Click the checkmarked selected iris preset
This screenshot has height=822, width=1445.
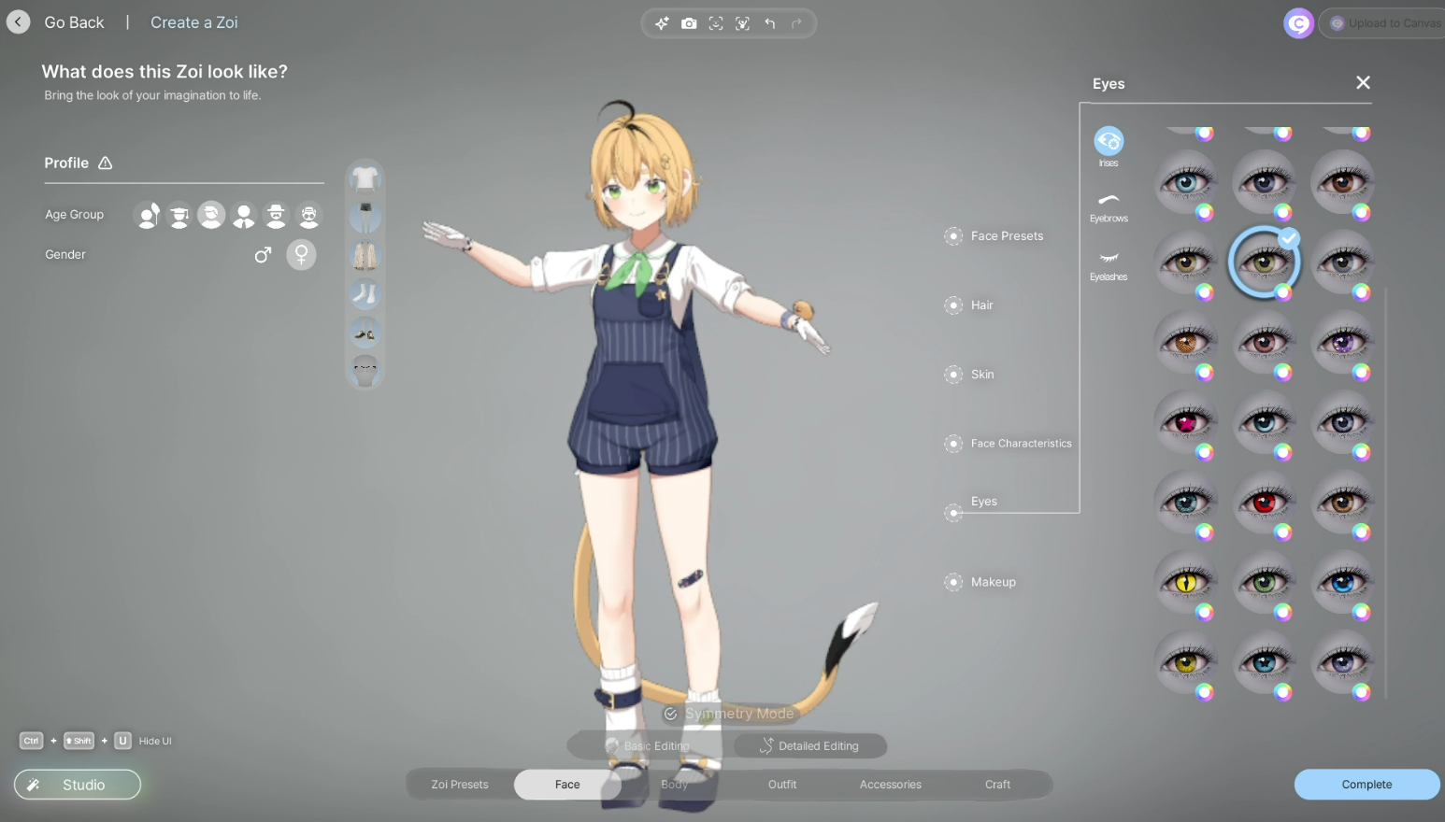click(1264, 262)
